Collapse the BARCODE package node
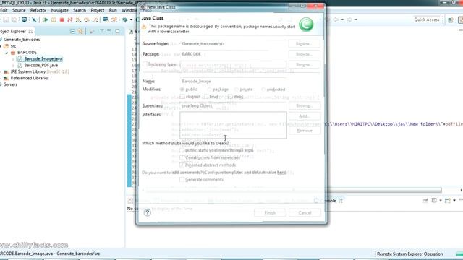463x260 pixels. (x=7, y=53)
